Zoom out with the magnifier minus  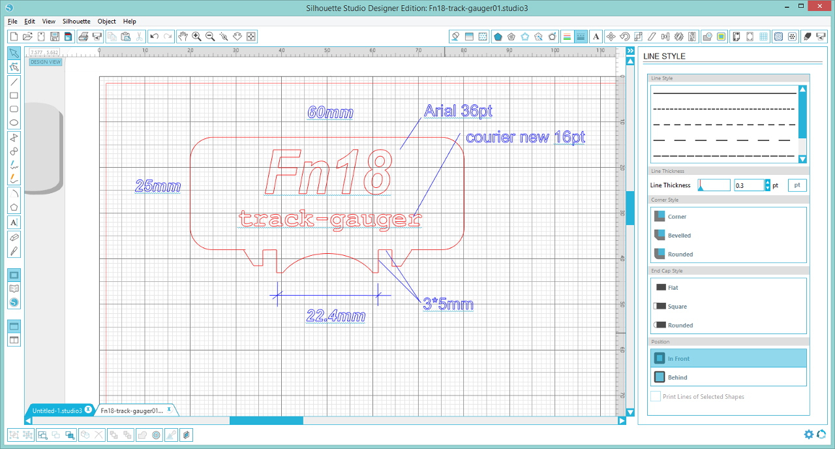point(210,37)
